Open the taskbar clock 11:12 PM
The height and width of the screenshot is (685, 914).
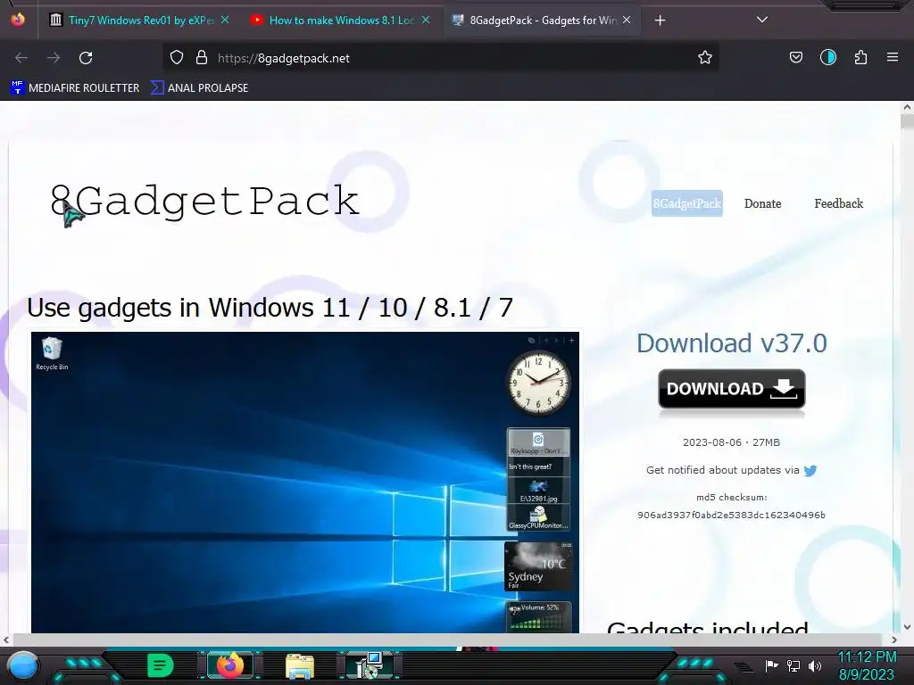[x=867, y=665]
